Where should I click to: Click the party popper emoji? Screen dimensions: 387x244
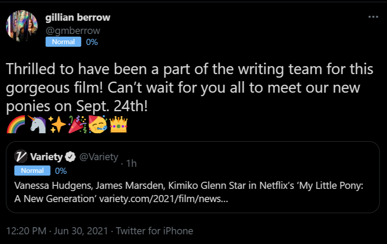tap(77, 125)
